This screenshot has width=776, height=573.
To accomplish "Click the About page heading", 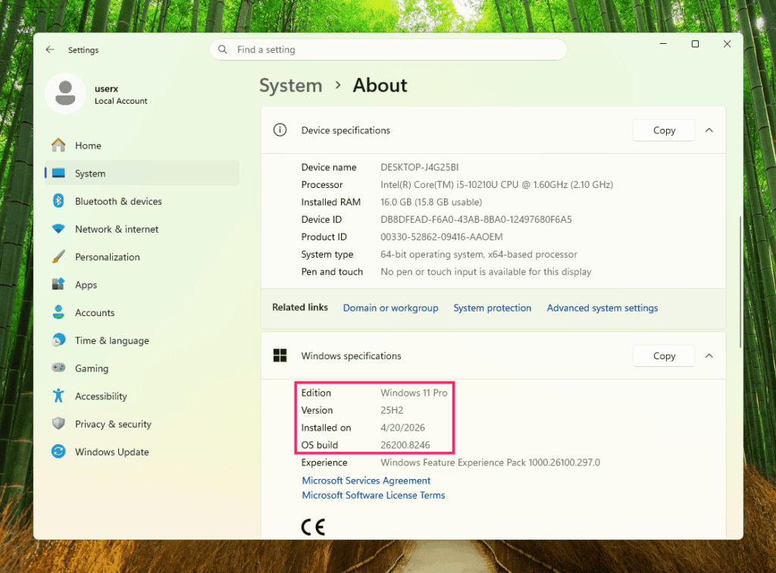I will point(380,86).
